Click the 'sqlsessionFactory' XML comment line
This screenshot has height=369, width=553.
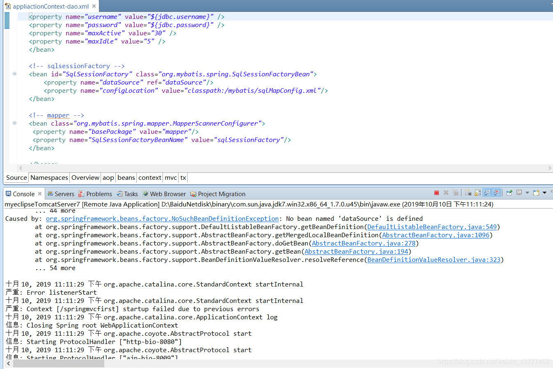coord(77,66)
